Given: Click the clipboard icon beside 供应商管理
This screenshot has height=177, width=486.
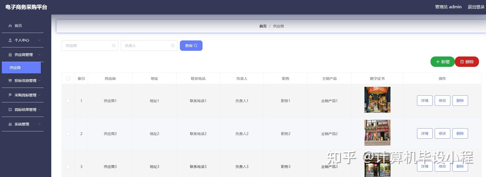Looking at the screenshot, I should coord(10,55).
